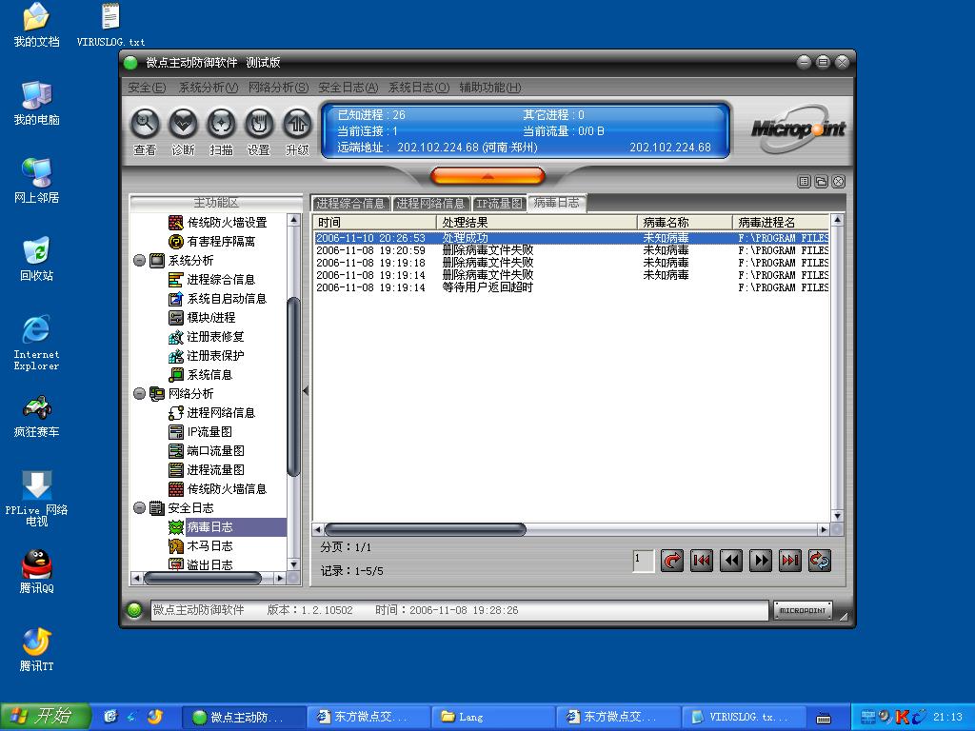
Task: Choose 注册表修复 registry repair
Action: pos(207,337)
